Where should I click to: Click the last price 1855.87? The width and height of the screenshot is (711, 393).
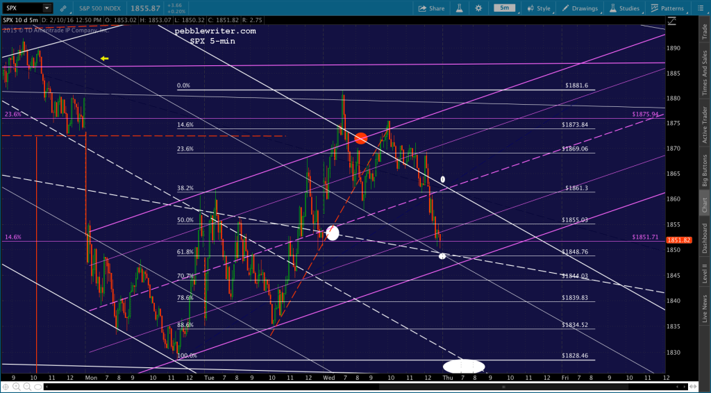145,8
